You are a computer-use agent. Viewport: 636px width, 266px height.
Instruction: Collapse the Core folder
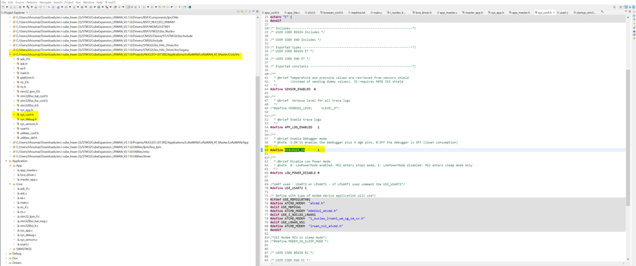click(10, 184)
